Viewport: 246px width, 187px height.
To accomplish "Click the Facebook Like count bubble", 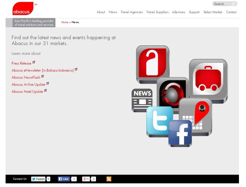I will tap(74, 179).
